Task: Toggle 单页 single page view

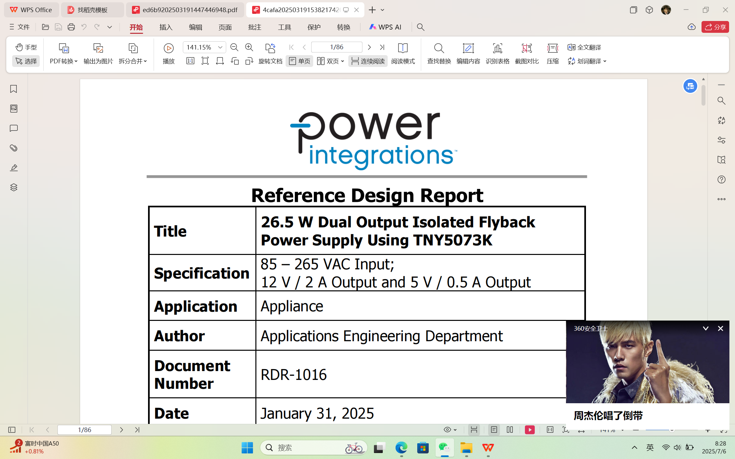Action: coord(299,61)
